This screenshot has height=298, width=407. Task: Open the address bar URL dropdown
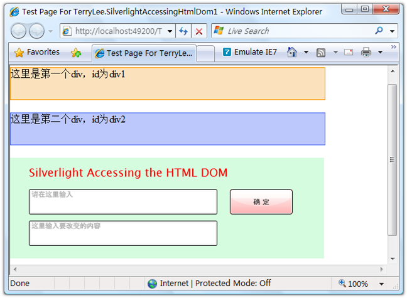pyautogui.click(x=170, y=31)
